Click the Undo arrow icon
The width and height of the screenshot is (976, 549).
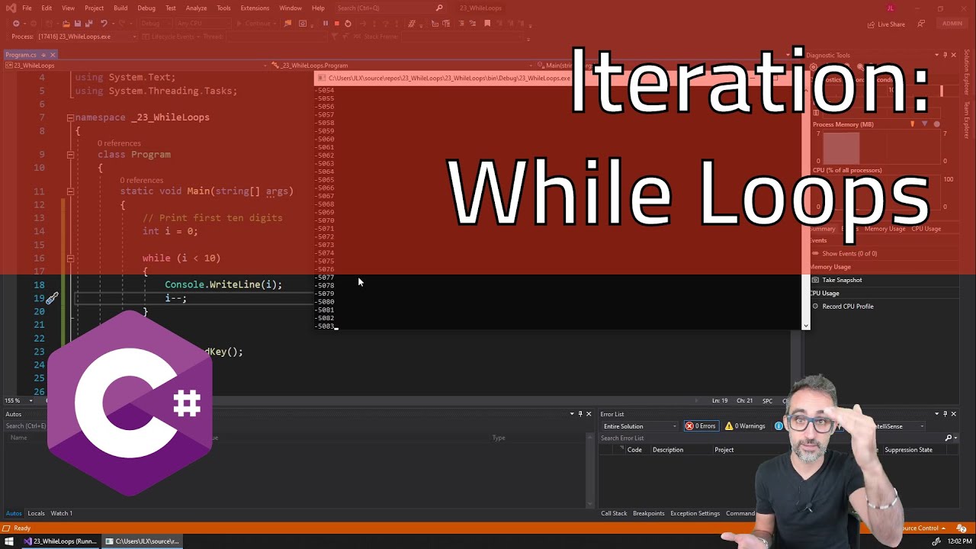coord(104,24)
